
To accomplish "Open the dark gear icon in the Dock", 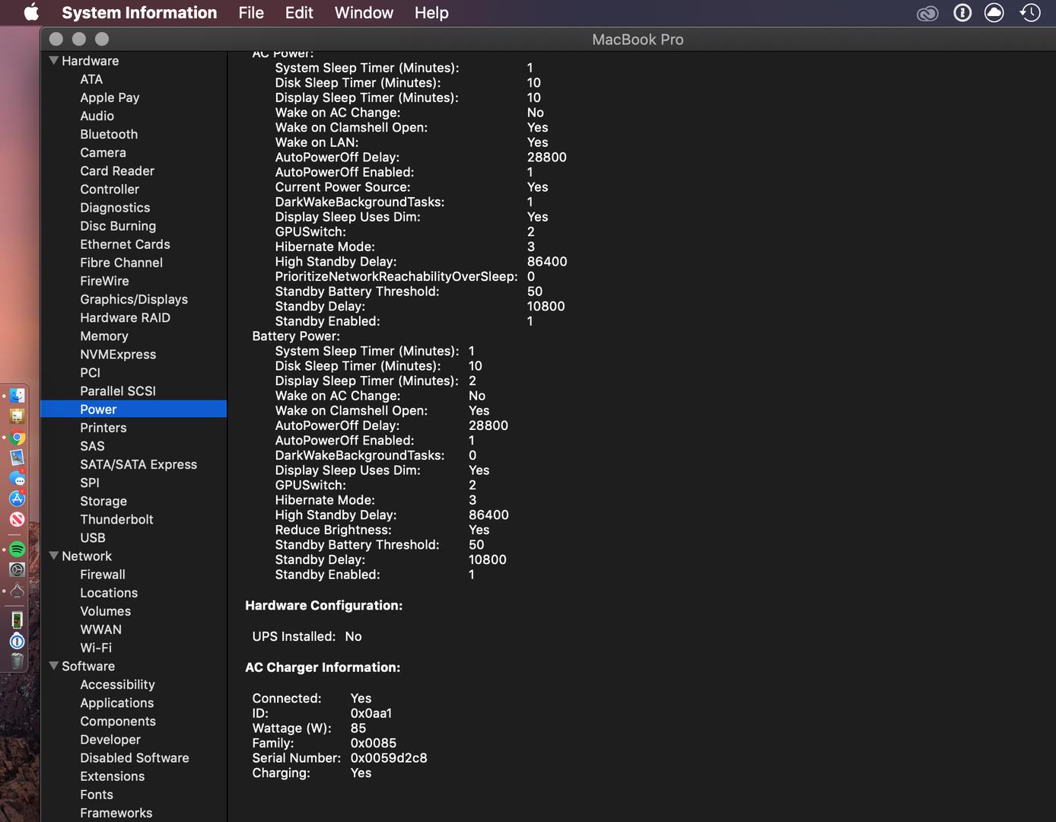I will (x=17, y=569).
